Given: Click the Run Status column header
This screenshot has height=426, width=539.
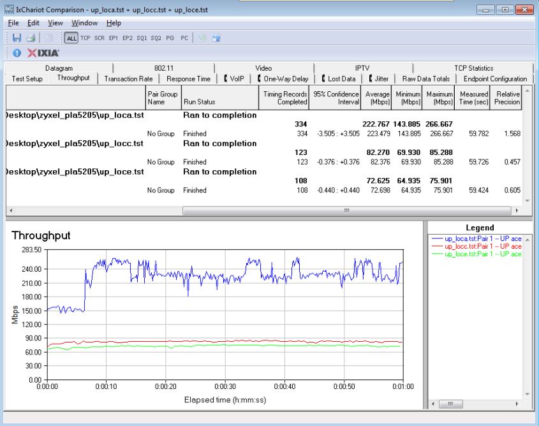Looking at the screenshot, I should [x=219, y=98].
